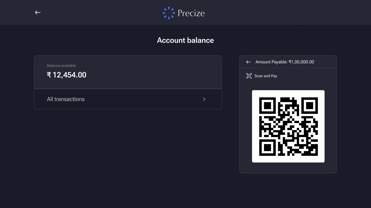Click the word Pay in Scan and Pay
Viewport: 371px width, 208px height.
coord(274,76)
